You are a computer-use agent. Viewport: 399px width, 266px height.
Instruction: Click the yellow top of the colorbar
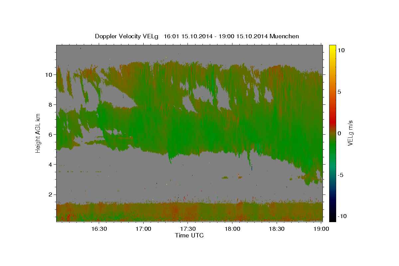coord(332,47)
